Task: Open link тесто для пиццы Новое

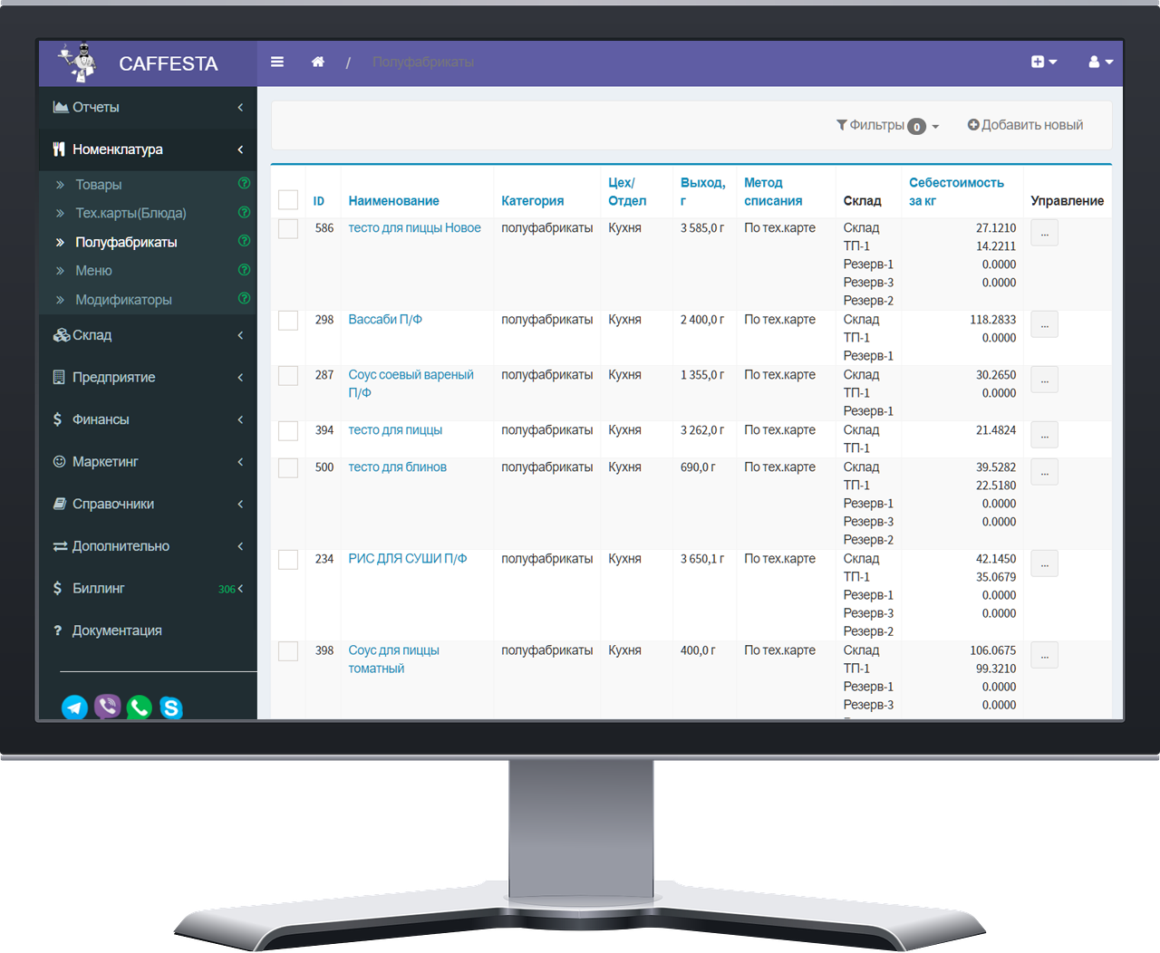Action: pos(414,228)
